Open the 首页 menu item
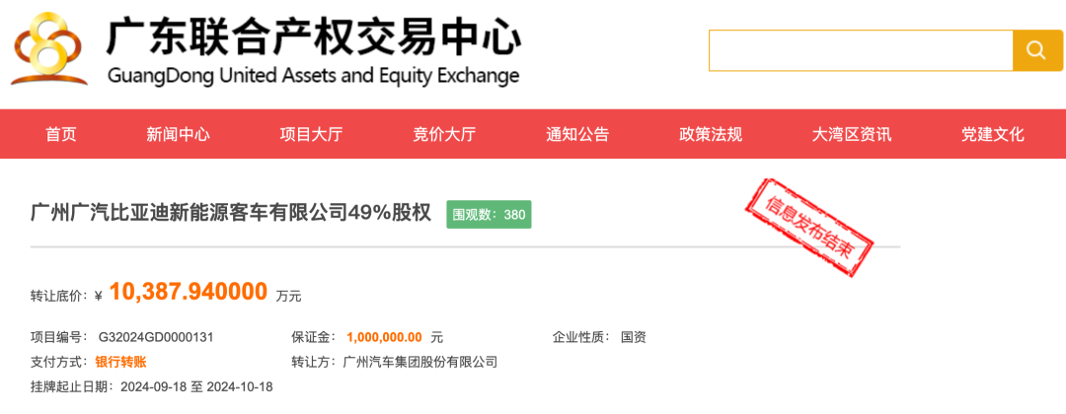 coord(61,134)
